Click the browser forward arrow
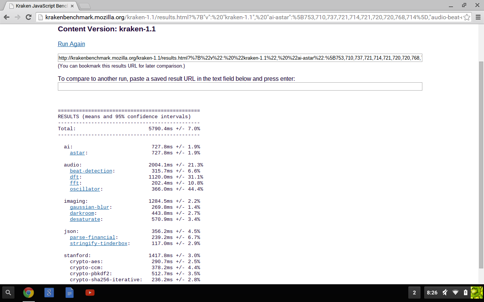The image size is (484, 302). (x=17, y=17)
